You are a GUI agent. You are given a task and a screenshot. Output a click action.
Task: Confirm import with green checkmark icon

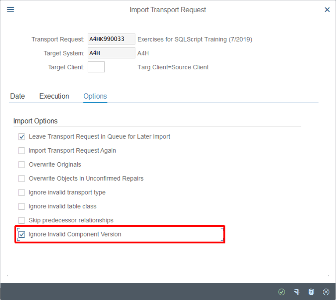[x=282, y=292]
